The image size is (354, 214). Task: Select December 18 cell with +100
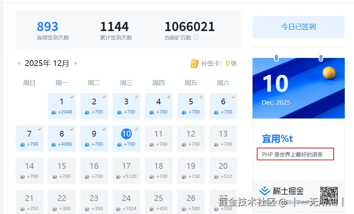click(159, 171)
